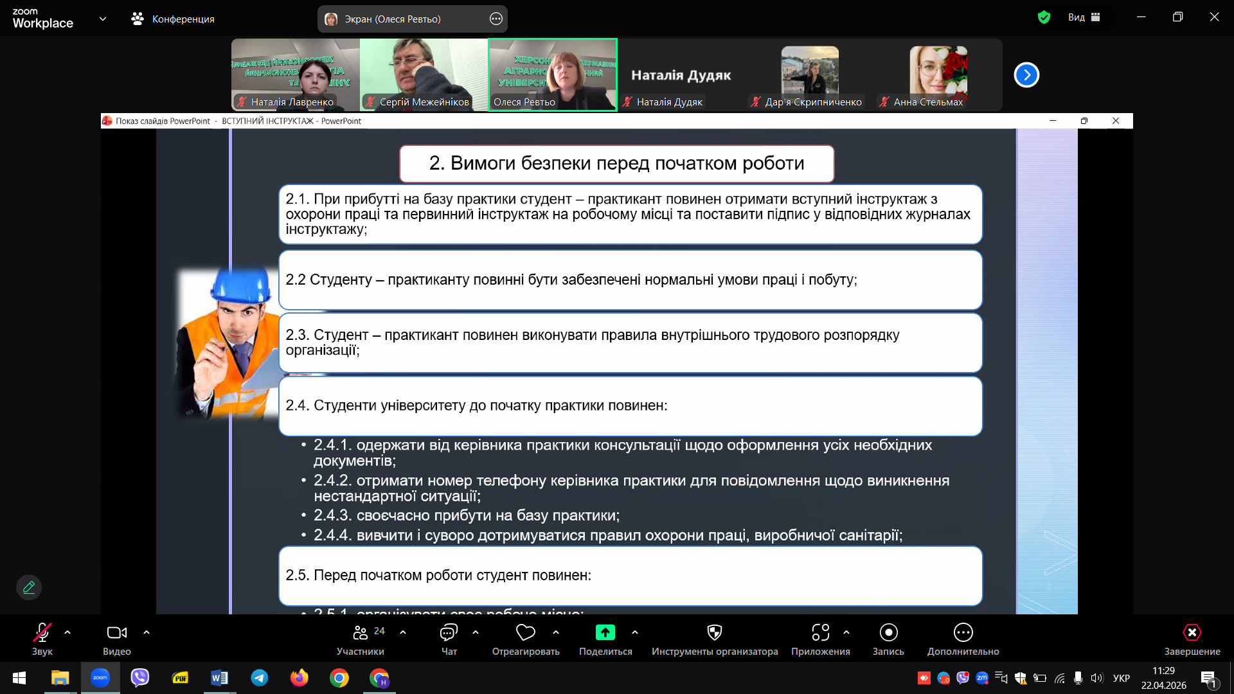
Task: Open the Приложения apps icon
Action: (x=820, y=634)
